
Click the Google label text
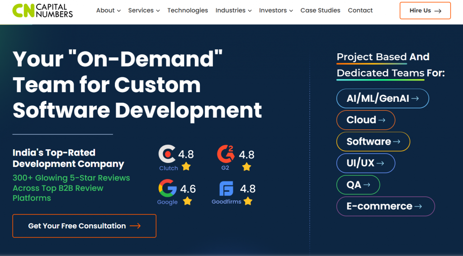[167, 202]
